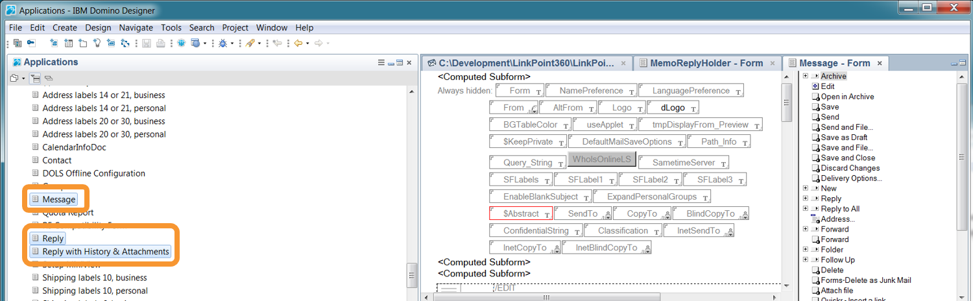
Task: Select the Send and File... action
Action: pyautogui.click(x=847, y=127)
